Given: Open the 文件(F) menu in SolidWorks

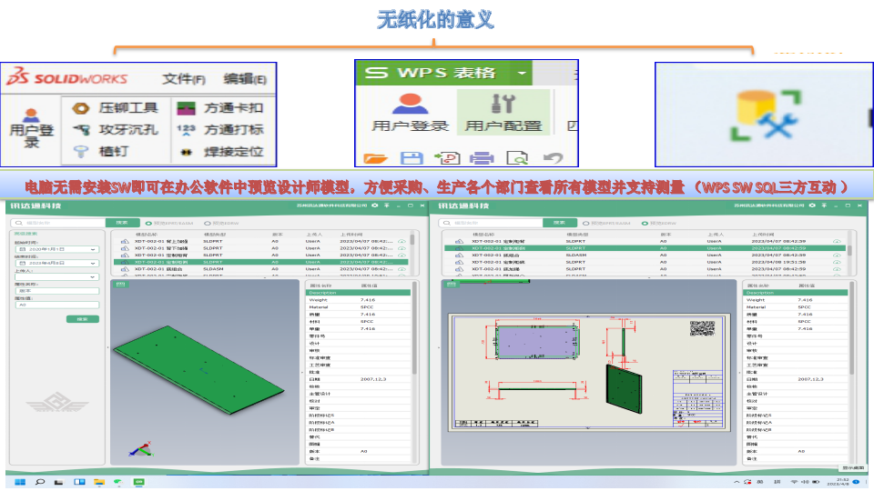Looking at the screenshot, I should pos(183,79).
